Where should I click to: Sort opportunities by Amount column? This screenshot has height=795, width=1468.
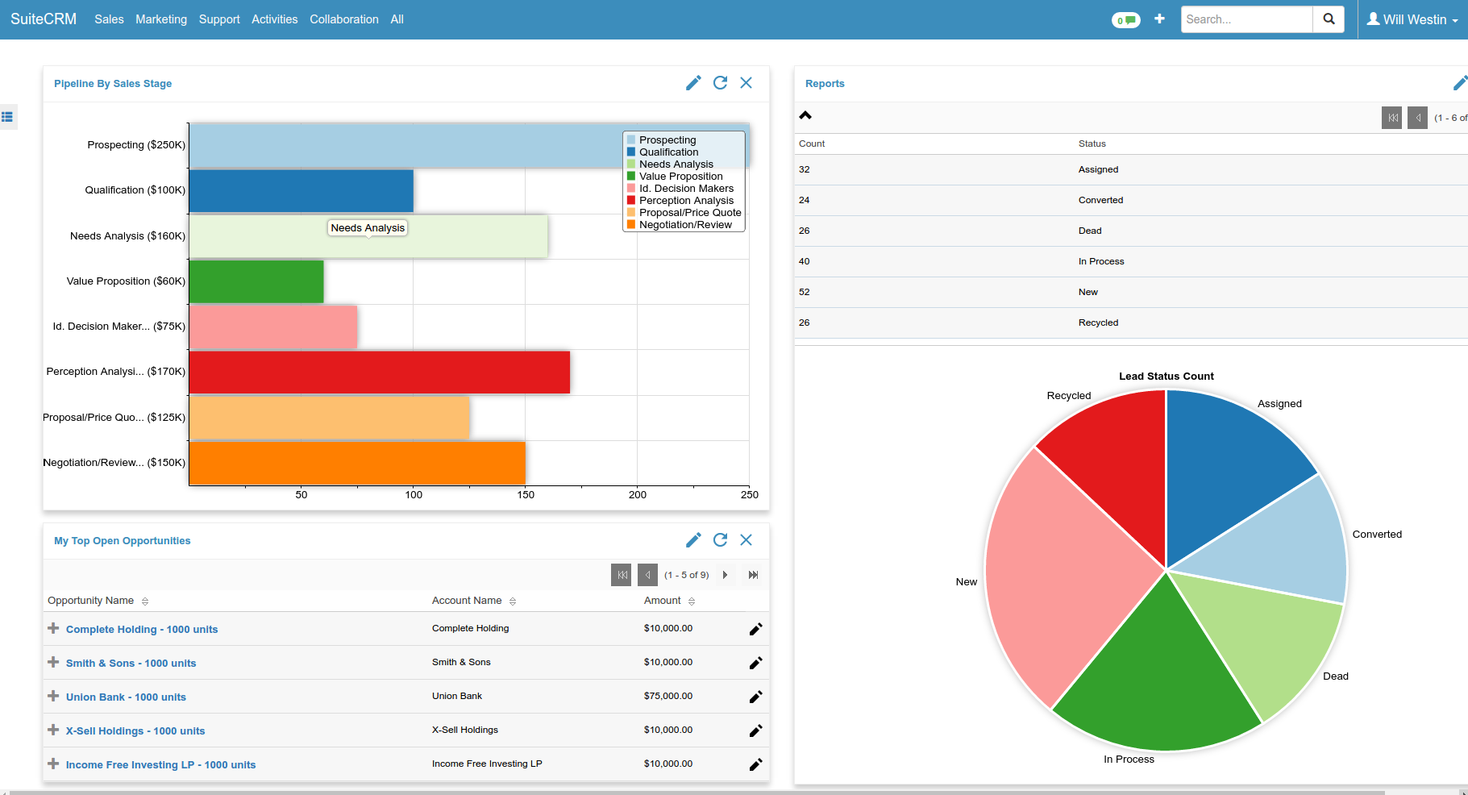tap(692, 601)
